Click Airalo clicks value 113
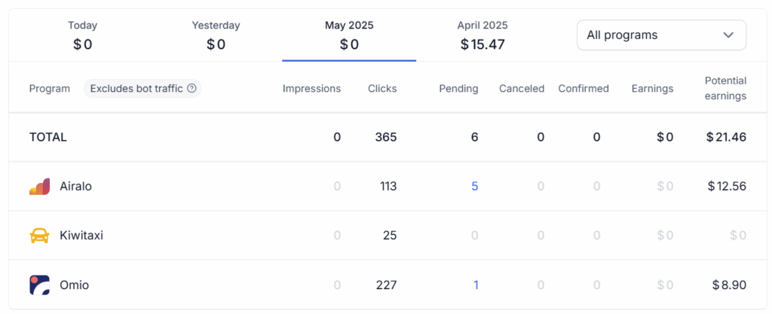The image size is (772, 314). pyautogui.click(x=388, y=186)
